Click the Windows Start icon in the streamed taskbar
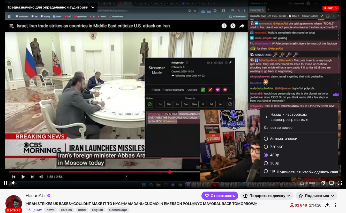346x213 pixels. tap(144, 185)
